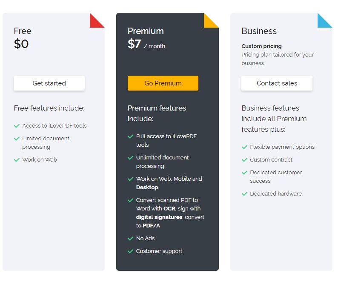The image size is (338, 284).
Task: Click the Custom pricing label
Action: [261, 46]
